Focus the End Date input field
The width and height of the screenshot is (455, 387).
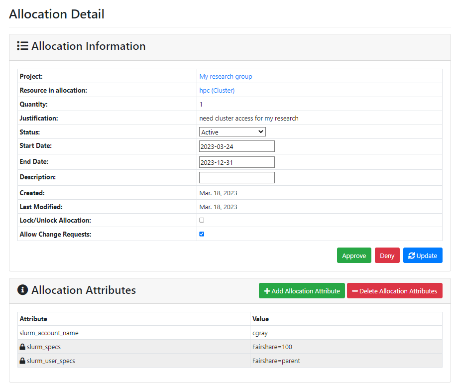(x=237, y=162)
